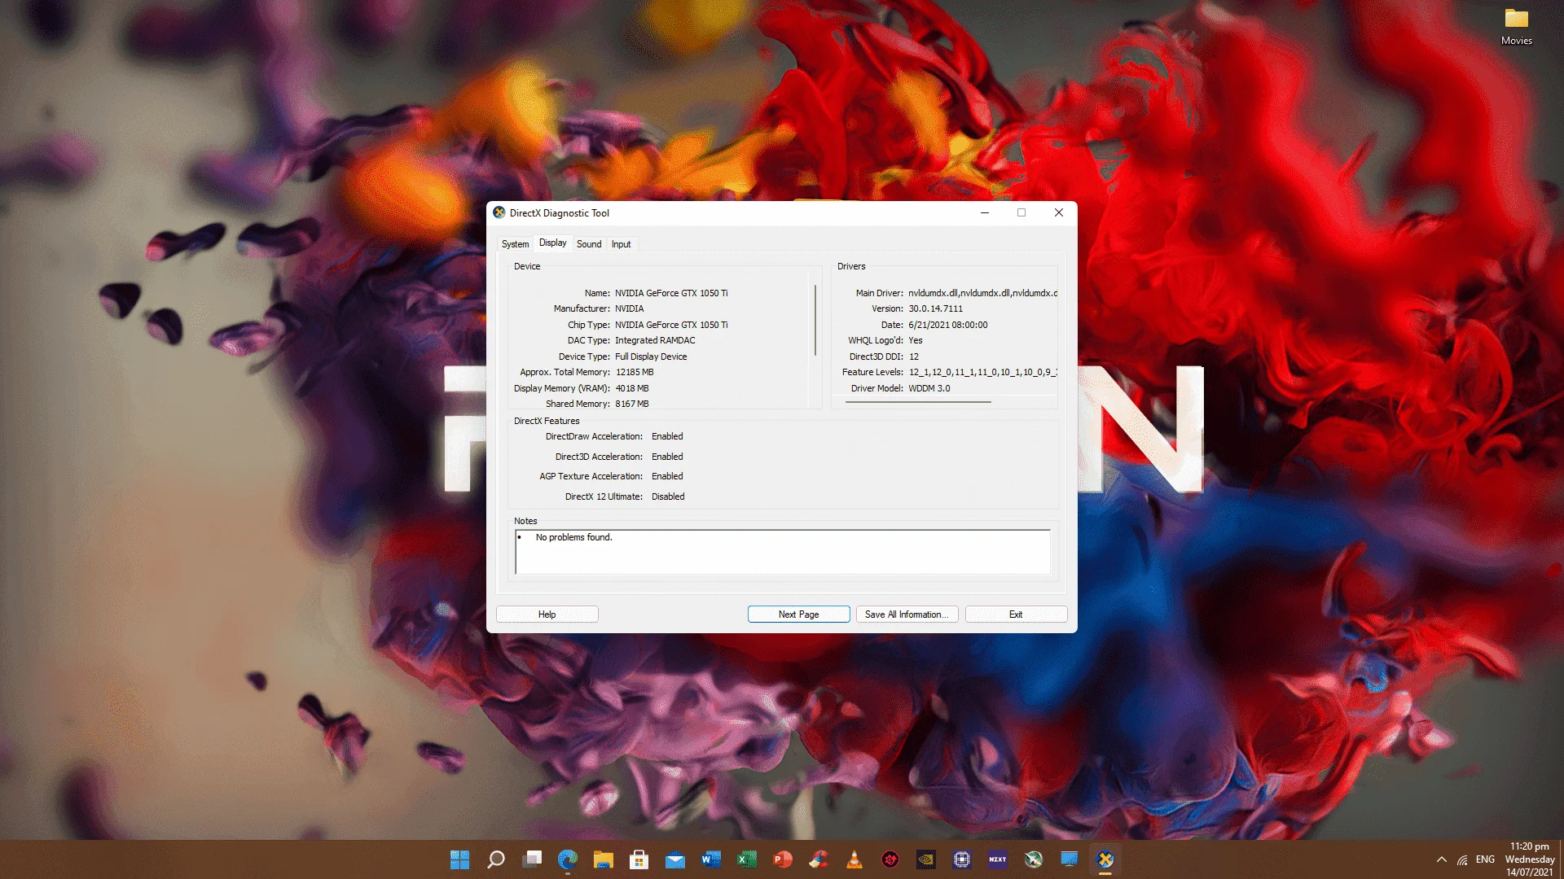Open Microsoft Store from the taskbar
Image resolution: width=1564 pixels, height=879 pixels.
(639, 859)
